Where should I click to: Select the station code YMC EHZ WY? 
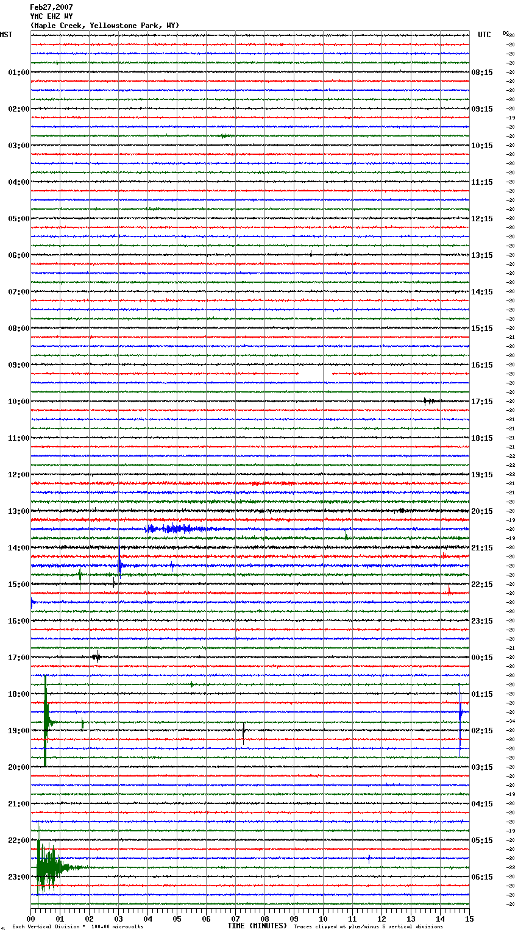(51, 16)
